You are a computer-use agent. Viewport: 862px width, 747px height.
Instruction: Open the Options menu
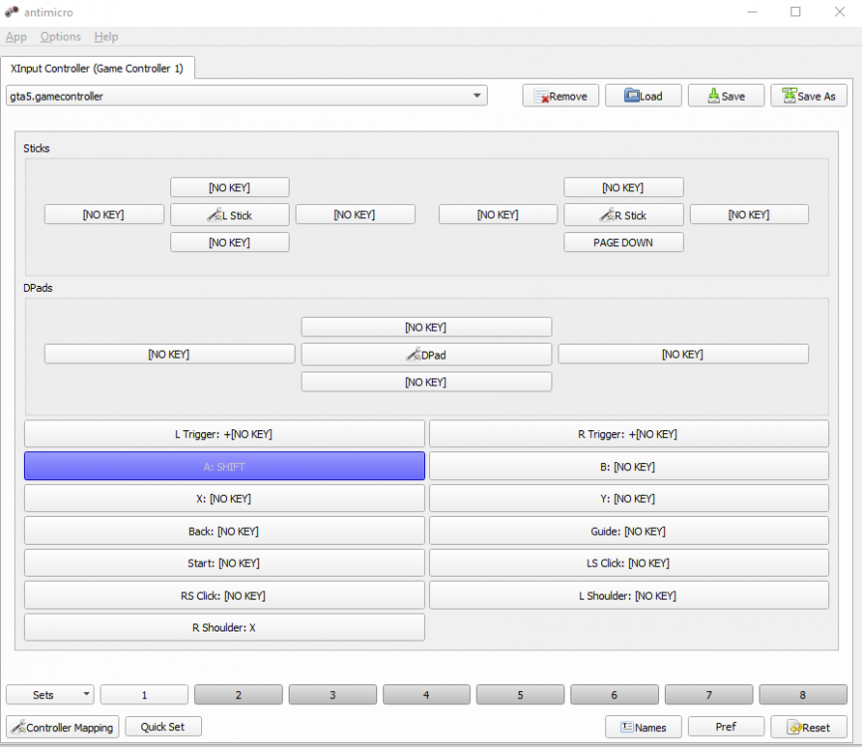pyautogui.click(x=61, y=37)
